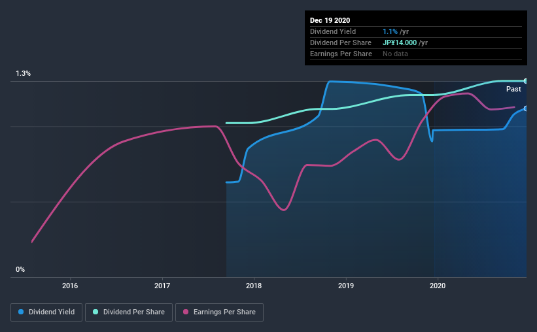
Task: Click the '1.1%' dividend yield value
Action: 390,31
